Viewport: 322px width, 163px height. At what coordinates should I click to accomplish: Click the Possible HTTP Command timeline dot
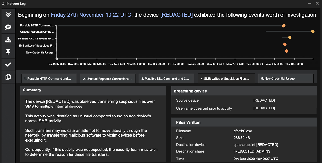[x=284, y=26]
